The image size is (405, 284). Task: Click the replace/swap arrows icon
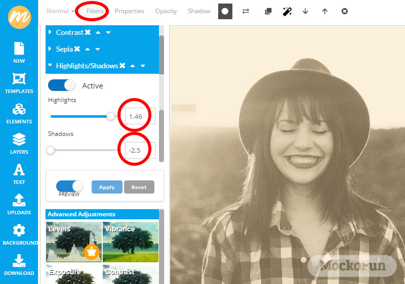[x=246, y=11]
